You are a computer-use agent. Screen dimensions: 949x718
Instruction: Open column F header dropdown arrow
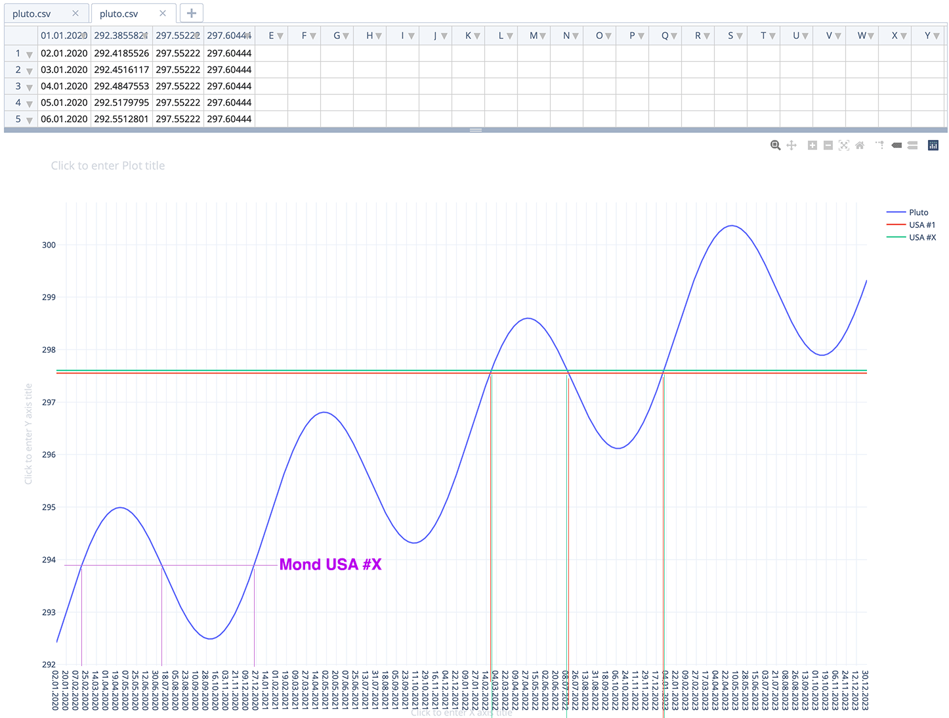313,36
